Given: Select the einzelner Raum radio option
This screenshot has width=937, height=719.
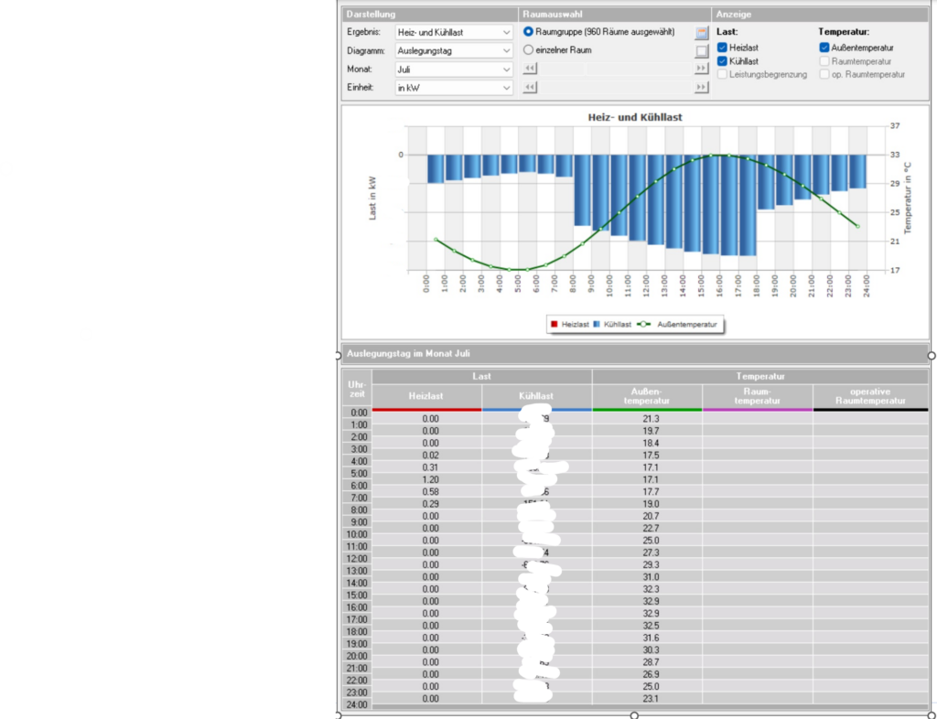Looking at the screenshot, I should pyautogui.click(x=529, y=50).
